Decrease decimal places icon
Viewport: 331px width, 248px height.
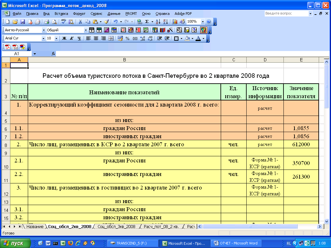(150, 38)
